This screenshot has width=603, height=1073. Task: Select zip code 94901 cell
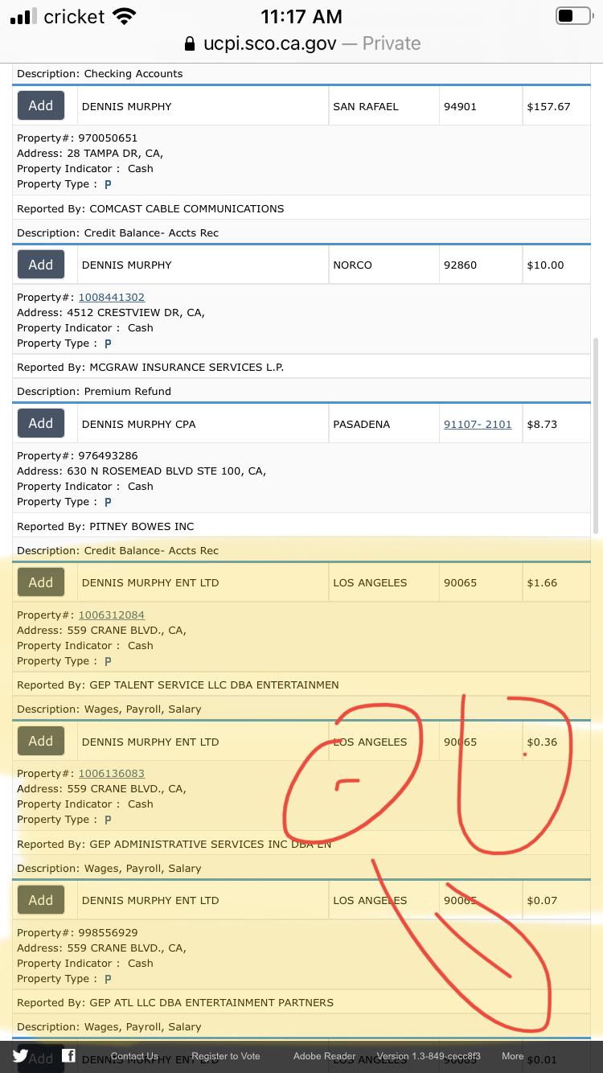pos(480,106)
